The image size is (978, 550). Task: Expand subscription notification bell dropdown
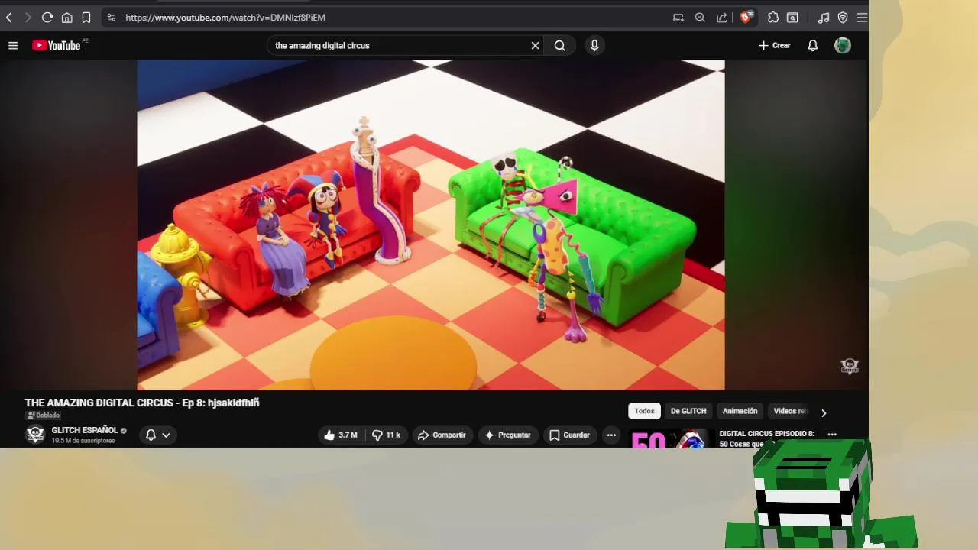157,435
